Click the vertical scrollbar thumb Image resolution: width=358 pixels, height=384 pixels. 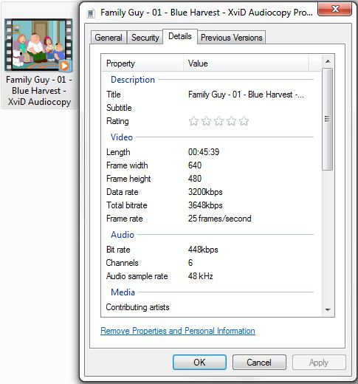point(328,119)
